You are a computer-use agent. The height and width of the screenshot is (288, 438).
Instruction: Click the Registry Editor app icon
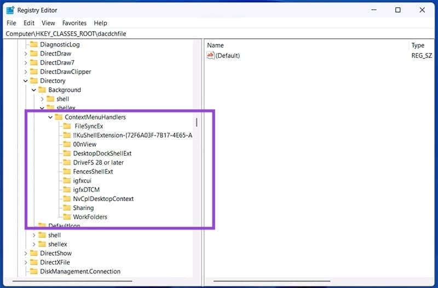(x=10, y=10)
